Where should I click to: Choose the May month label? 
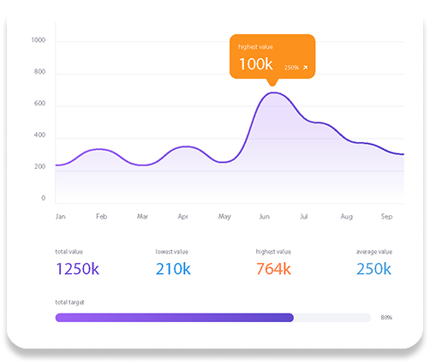(x=224, y=217)
